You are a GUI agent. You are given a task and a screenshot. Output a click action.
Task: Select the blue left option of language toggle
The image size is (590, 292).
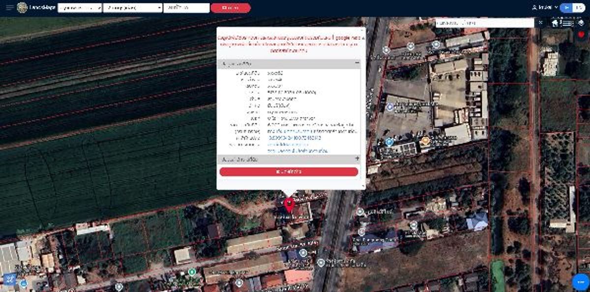[x=566, y=7]
